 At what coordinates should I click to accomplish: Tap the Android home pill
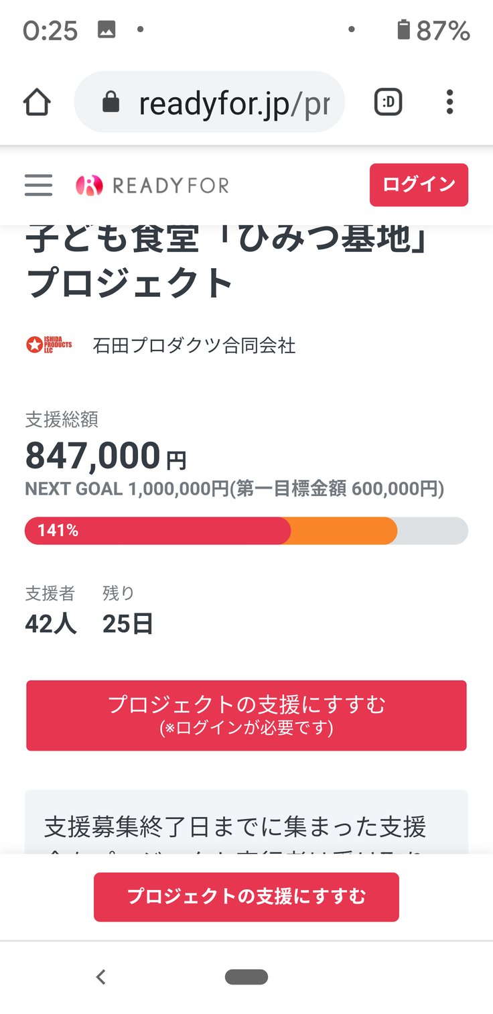(x=246, y=977)
